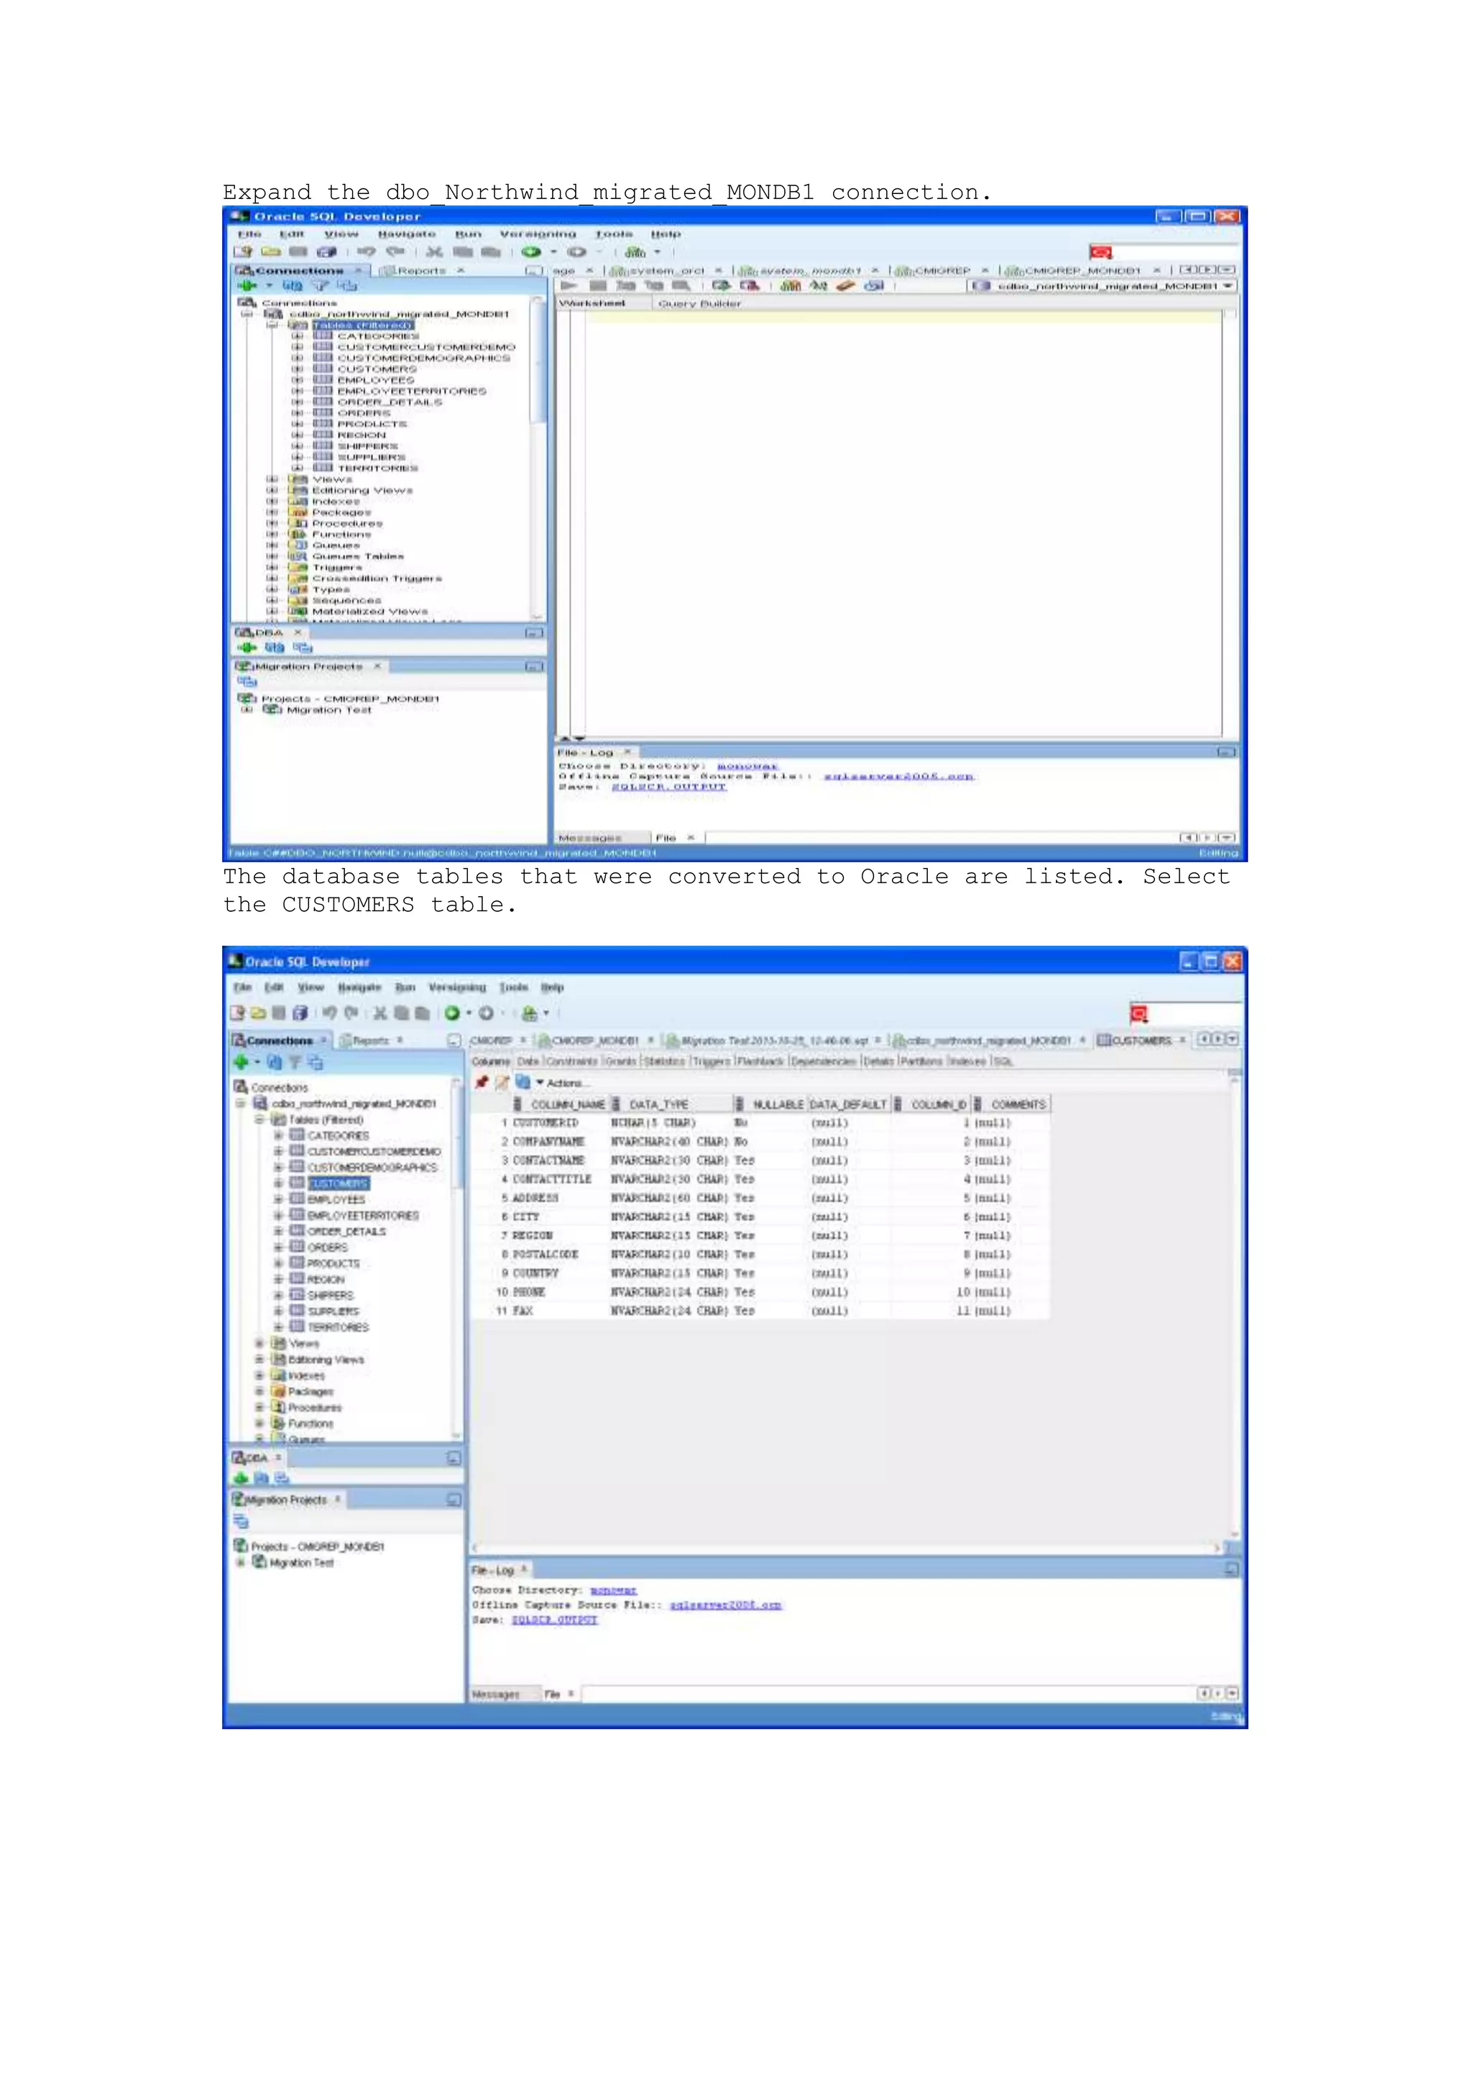Click POSTALCODE cell in lower columns table
1472x2081 pixels.
tap(545, 1255)
